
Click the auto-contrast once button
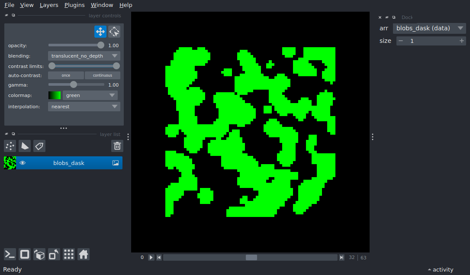(66, 75)
